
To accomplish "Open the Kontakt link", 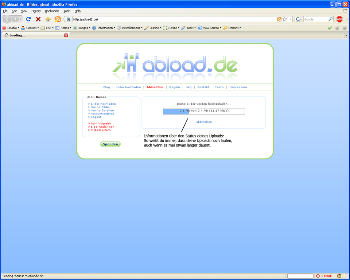I will click(203, 87).
